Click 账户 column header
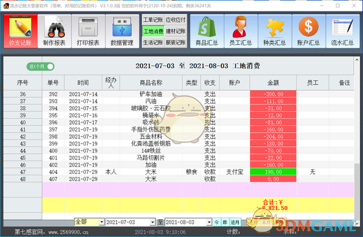 (235, 82)
